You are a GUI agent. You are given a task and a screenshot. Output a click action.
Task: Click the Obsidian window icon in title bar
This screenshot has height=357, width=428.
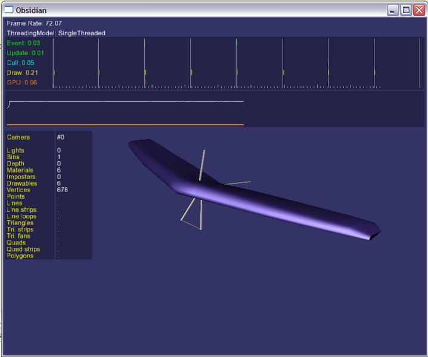click(9, 10)
